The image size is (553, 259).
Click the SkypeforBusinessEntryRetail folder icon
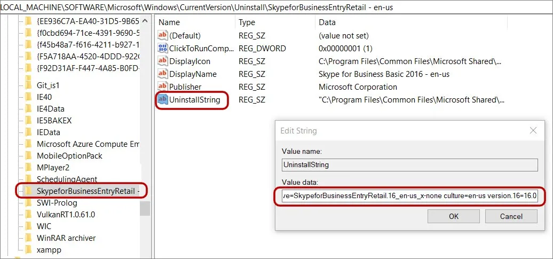[x=29, y=191]
